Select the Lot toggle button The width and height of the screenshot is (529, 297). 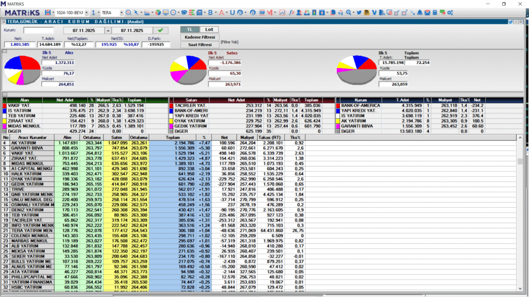[209, 29]
